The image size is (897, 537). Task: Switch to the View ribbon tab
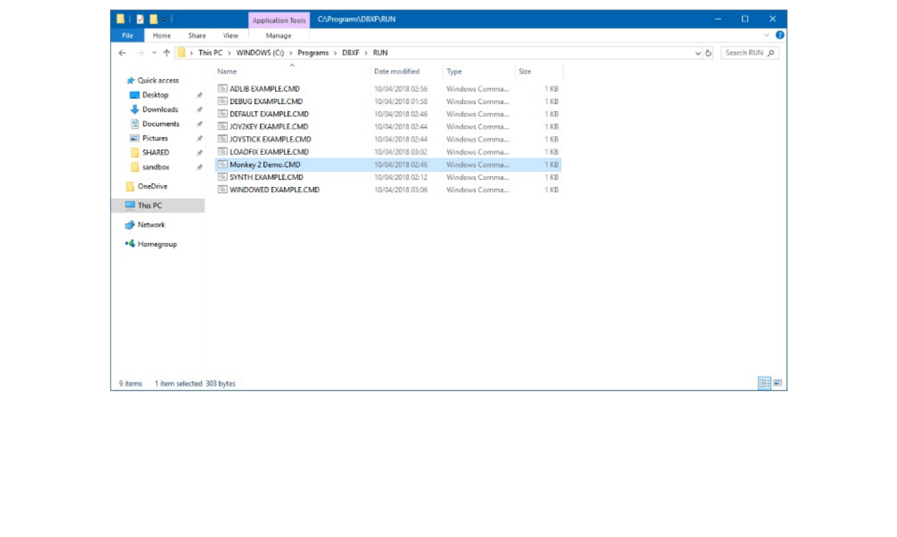point(230,36)
